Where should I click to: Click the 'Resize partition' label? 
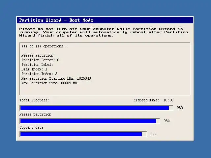tap(35, 114)
